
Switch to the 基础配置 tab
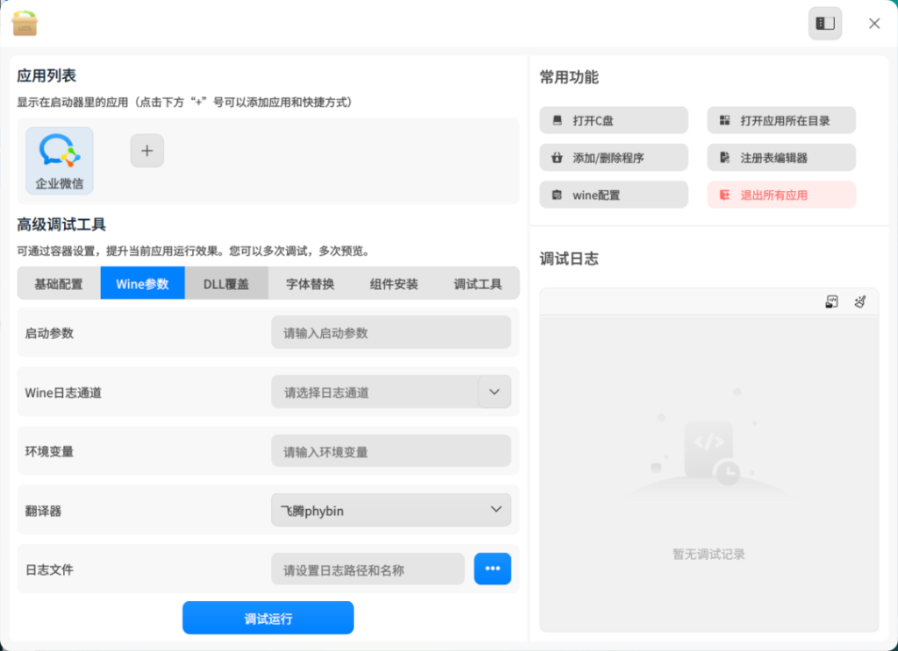[59, 284]
